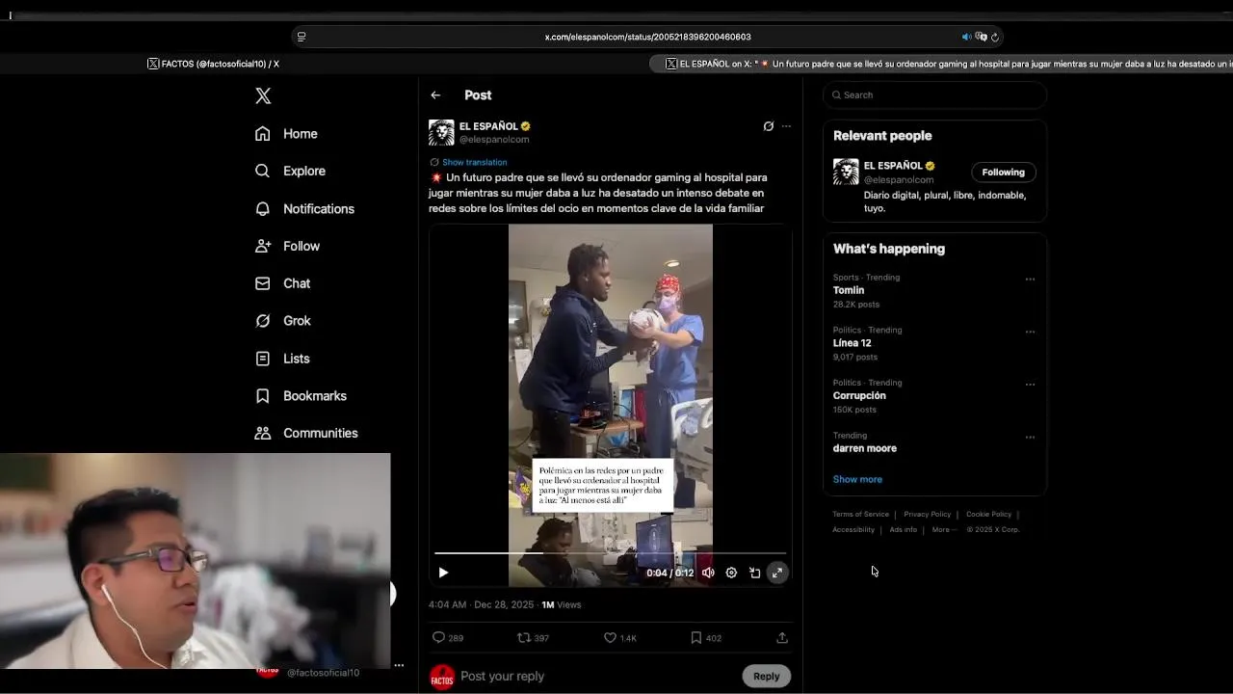Click the site settings icon in address bar
Screen dimensions: 1233x694
[302, 37]
